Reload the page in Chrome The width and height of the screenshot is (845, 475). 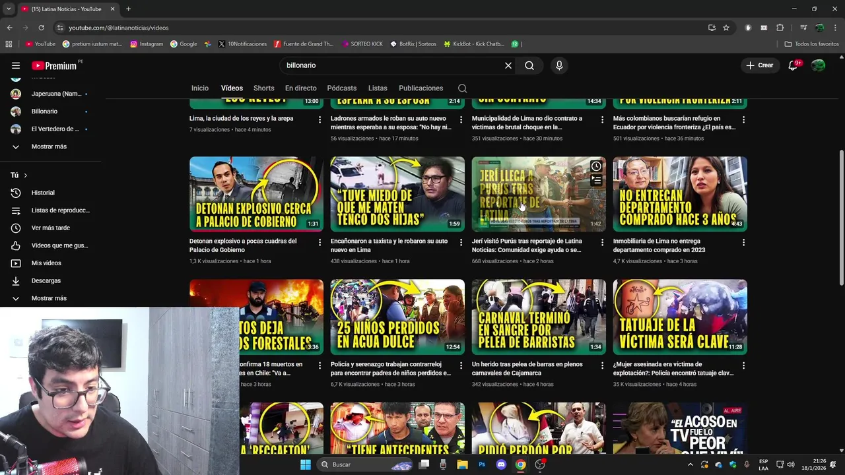coord(41,28)
